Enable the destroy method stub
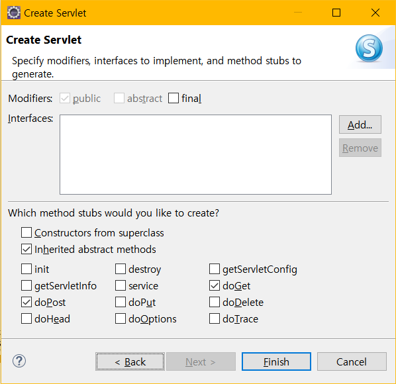The width and height of the screenshot is (396, 384). pyautogui.click(x=121, y=269)
